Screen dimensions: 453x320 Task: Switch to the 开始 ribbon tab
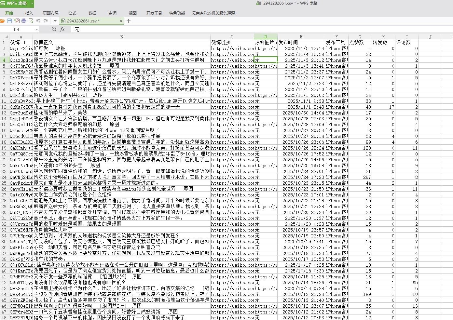click(9, 13)
